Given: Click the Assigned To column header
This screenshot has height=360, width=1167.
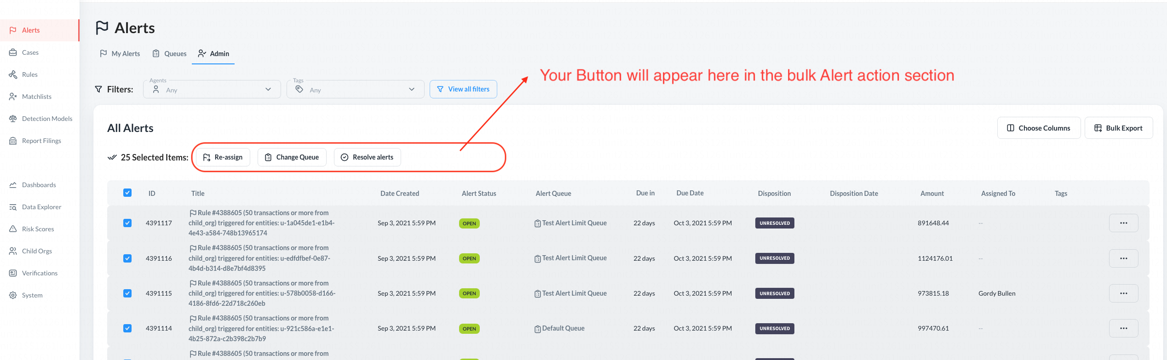Looking at the screenshot, I should (x=998, y=194).
